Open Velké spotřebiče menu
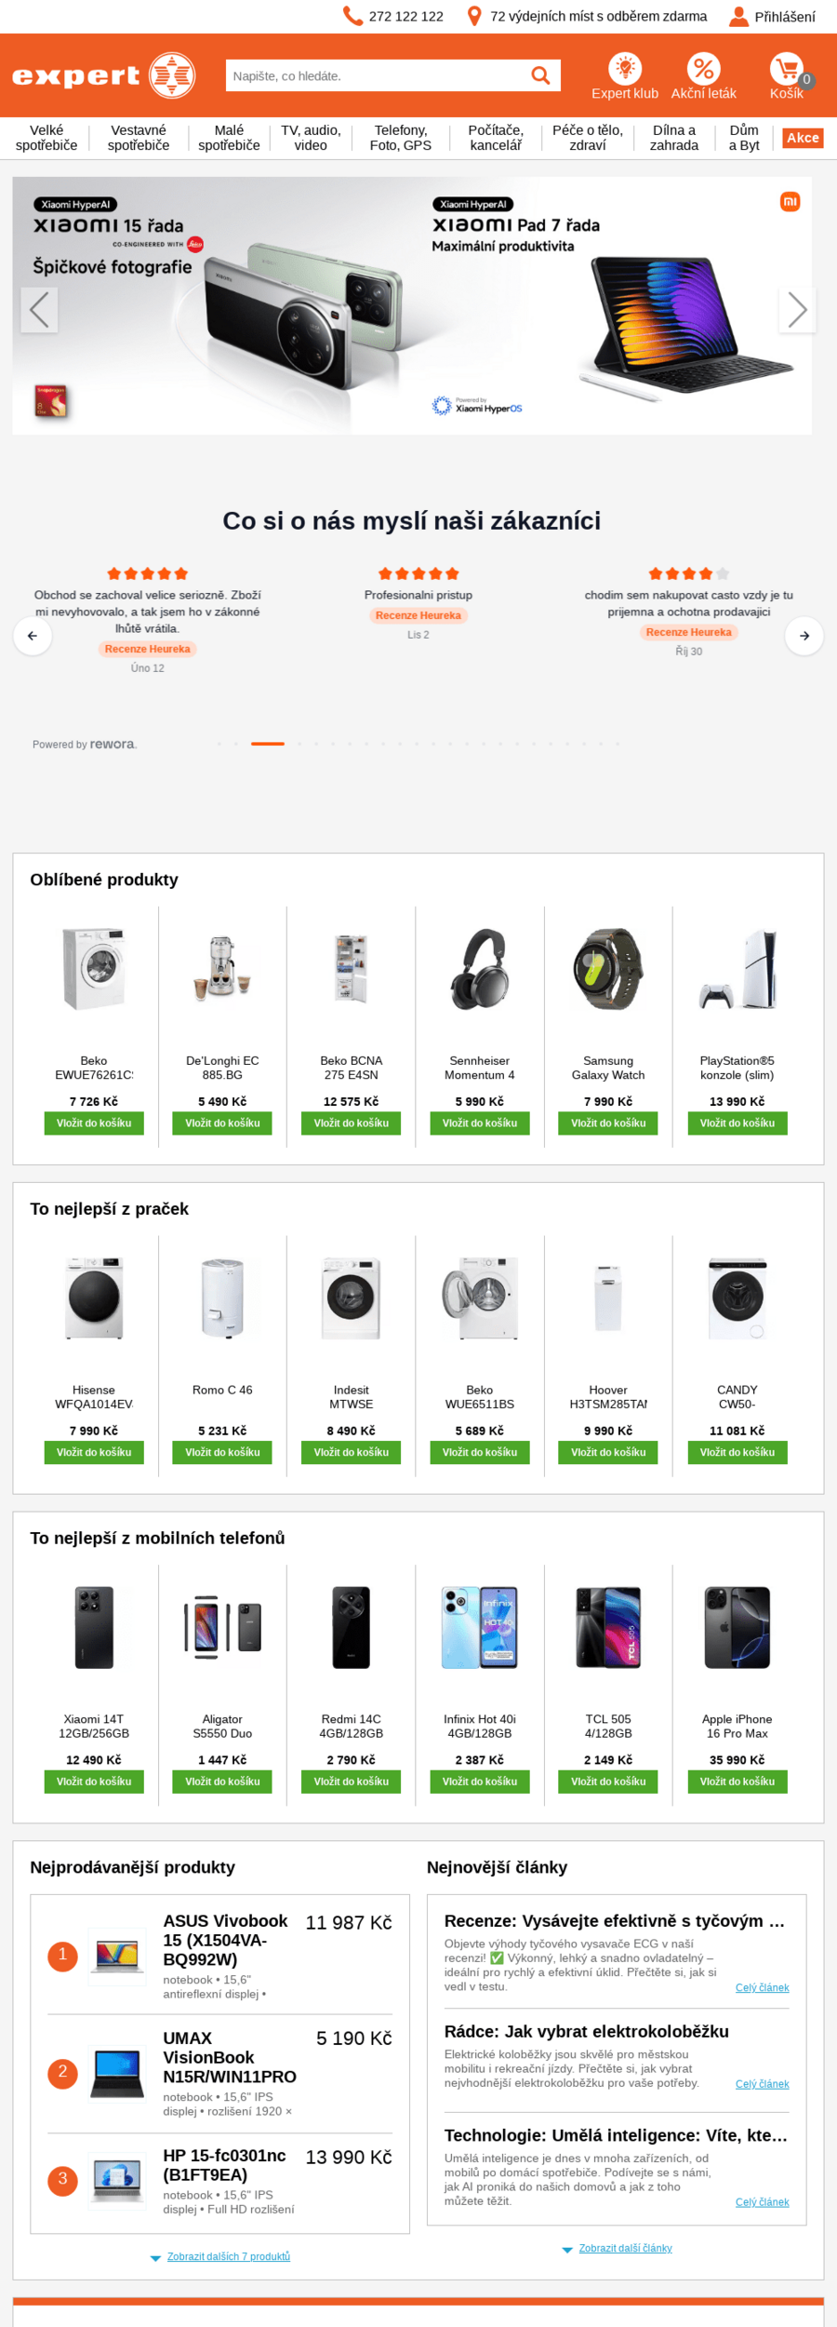 click(46, 138)
